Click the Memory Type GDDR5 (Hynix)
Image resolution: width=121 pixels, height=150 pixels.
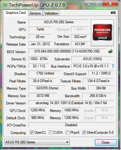pyautogui.click(x=47, y=88)
